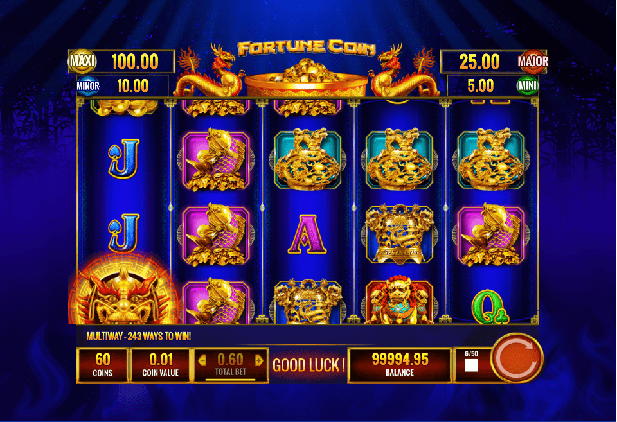The width and height of the screenshot is (617, 422).
Task: Click the orange circular spin button
Action: [517, 358]
